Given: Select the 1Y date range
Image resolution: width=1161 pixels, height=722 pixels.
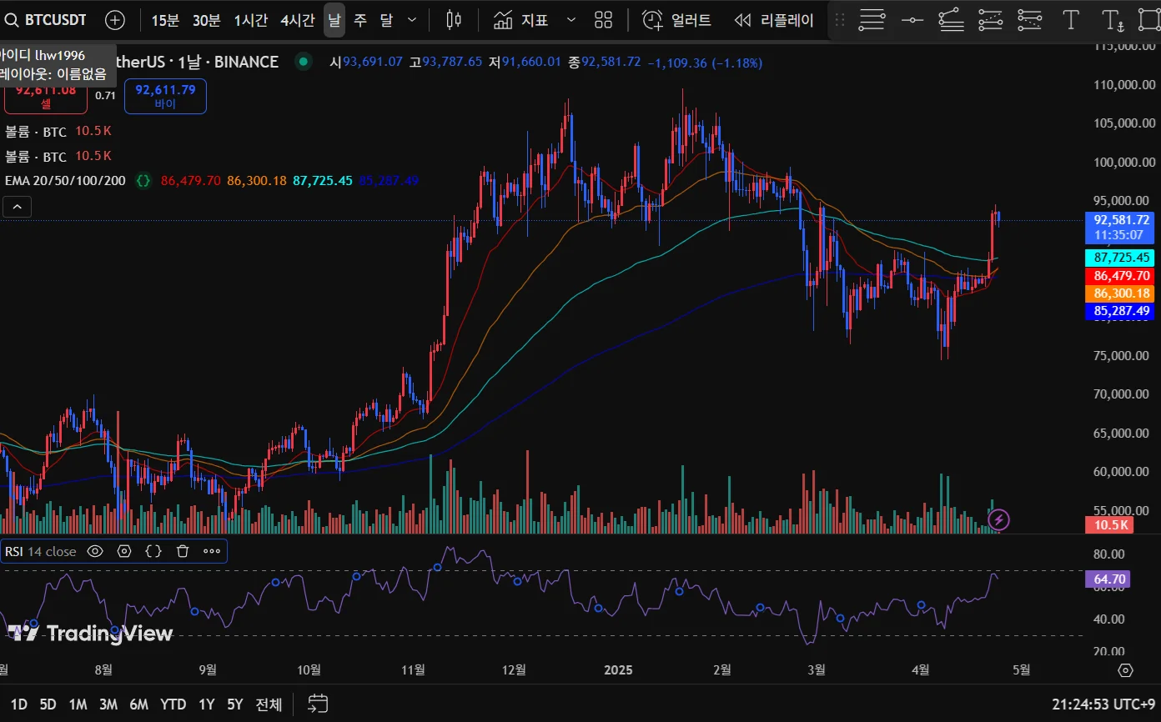Looking at the screenshot, I should tap(206, 704).
